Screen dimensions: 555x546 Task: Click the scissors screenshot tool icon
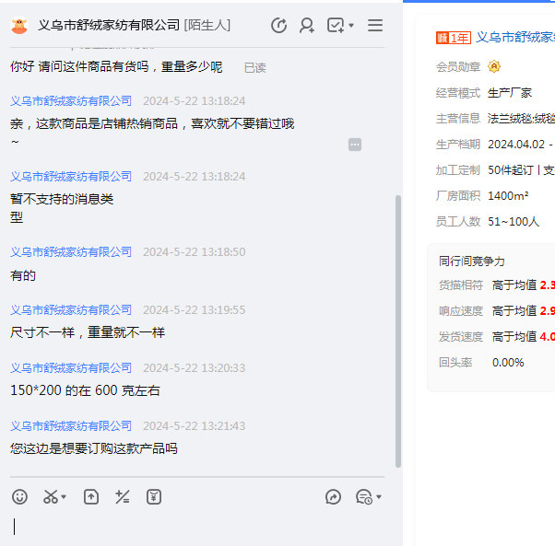(x=51, y=497)
